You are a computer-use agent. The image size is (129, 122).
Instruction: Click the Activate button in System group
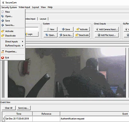click(82, 29)
